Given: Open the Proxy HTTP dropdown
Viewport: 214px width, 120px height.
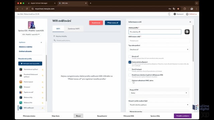Looking at the screenshot, I should pos(159,93).
